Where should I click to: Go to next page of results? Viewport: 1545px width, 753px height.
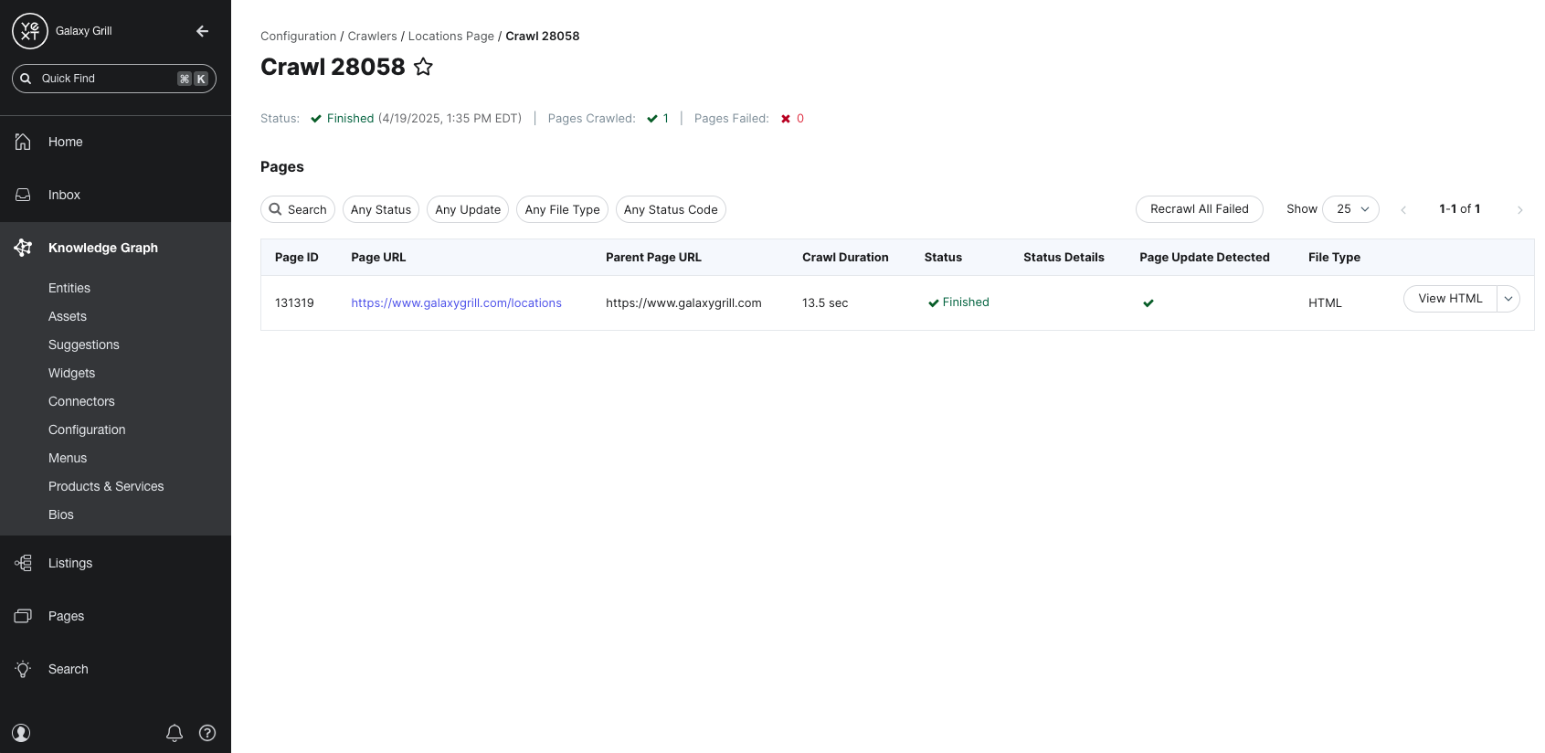tap(1519, 209)
